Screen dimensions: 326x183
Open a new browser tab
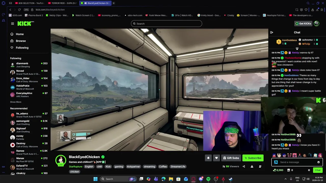pyautogui.click(x=114, y=3)
